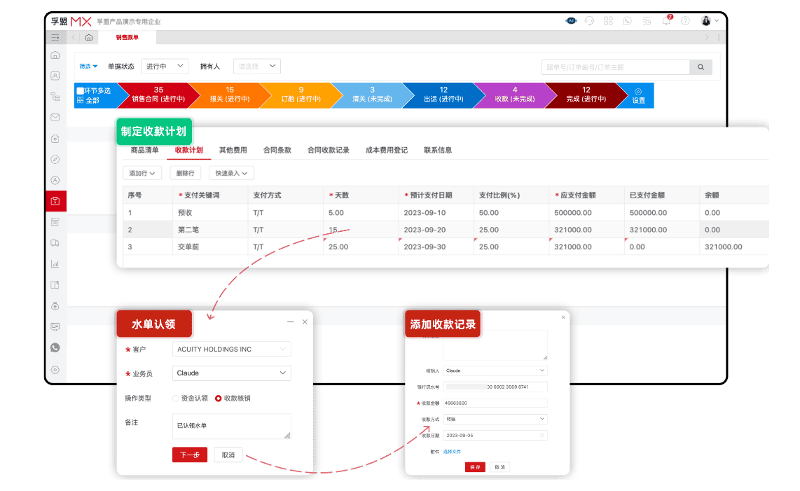Check the 环节多选 checkbox
The image size is (800, 491).
[80, 90]
